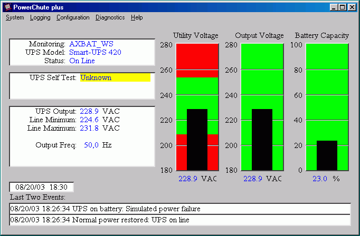Click the UPS Self Test label
This screenshot has width=360, height=236.
(53, 77)
